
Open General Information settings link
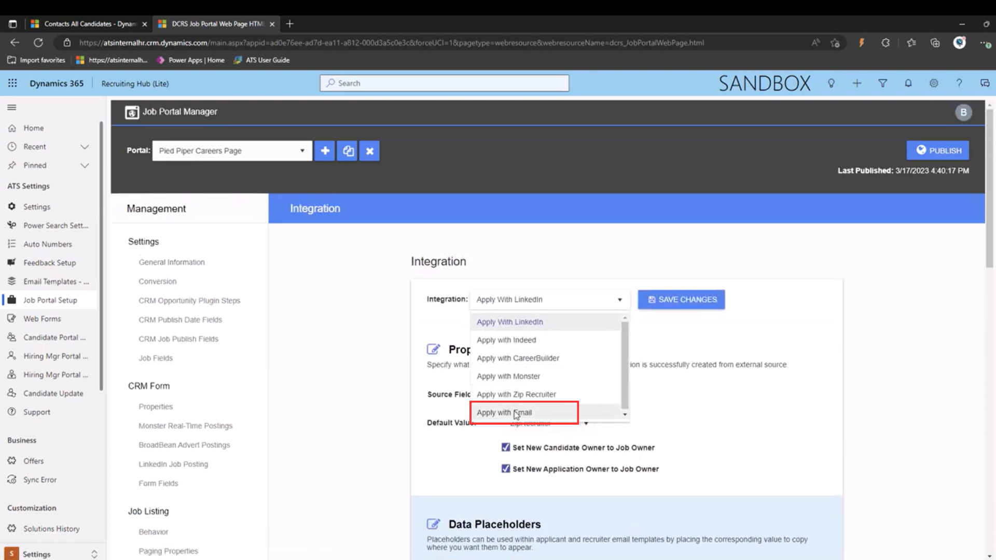click(172, 262)
